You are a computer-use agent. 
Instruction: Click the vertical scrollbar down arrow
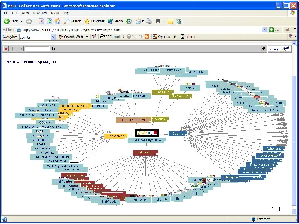point(294,212)
